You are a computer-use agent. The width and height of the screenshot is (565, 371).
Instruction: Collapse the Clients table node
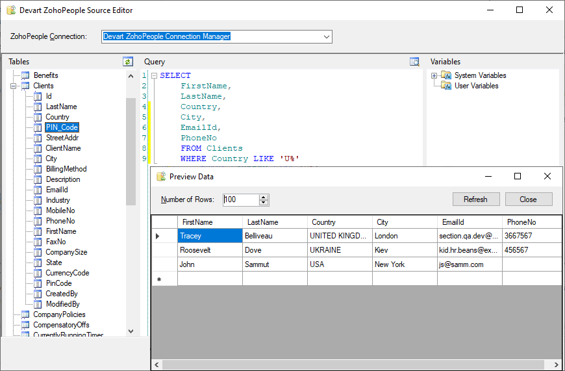click(x=14, y=86)
